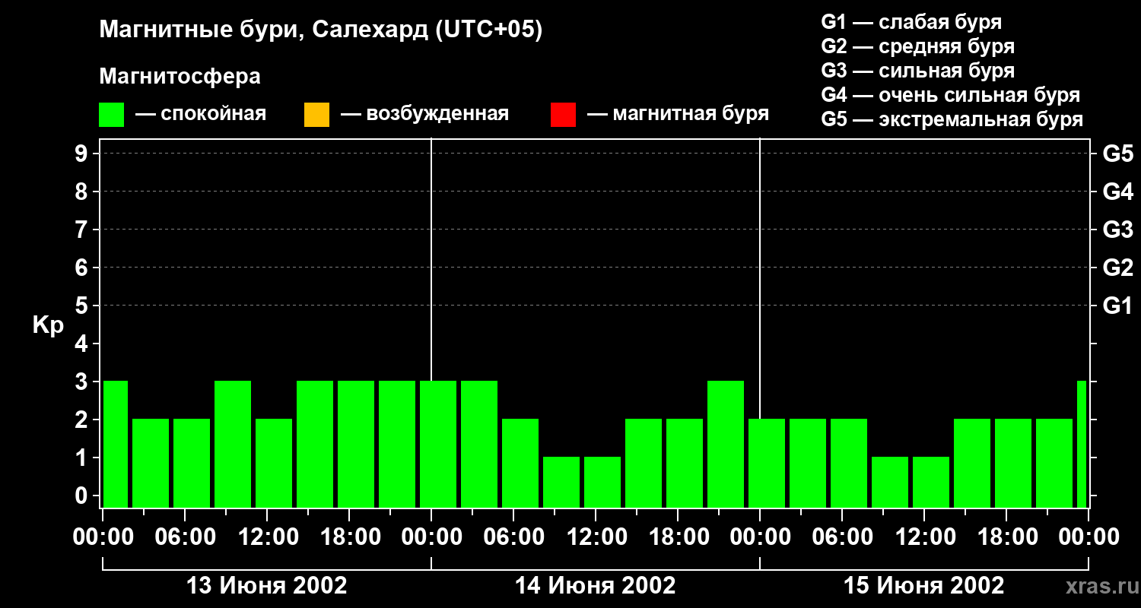Select the line "G3 — сильная буря"
Screen dimensions: 1141x608
pos(918,71)
